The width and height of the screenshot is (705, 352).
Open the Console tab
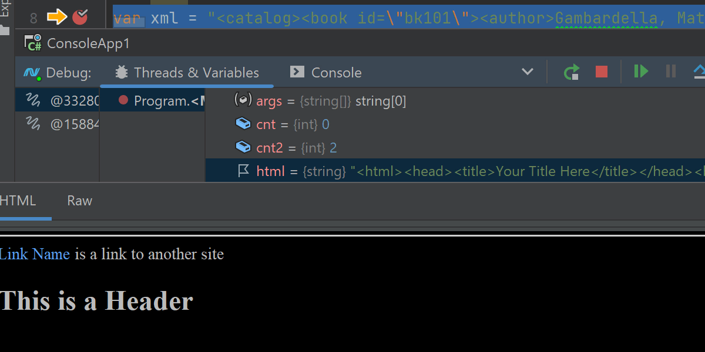coord(336,73)
